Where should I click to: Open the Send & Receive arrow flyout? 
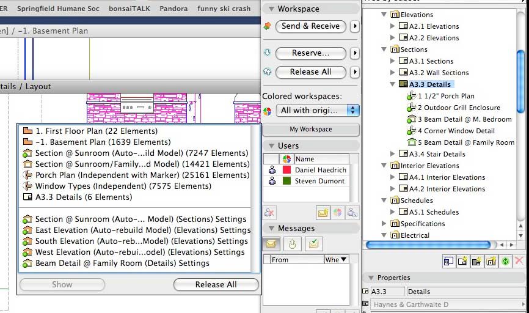click(354, 26)
